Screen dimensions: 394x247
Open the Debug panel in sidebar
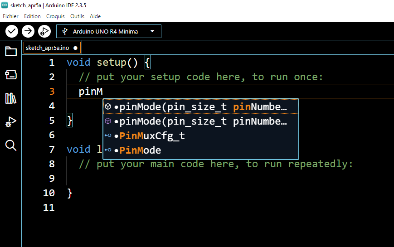coord(11,122)
